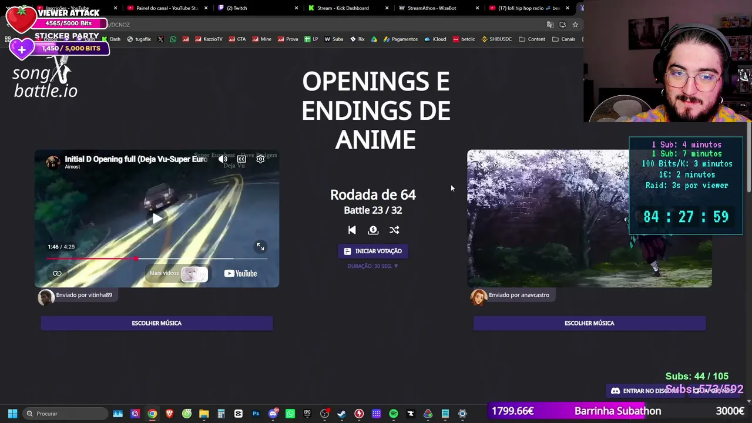Switch to lofi hip hop radio tab
Image resolution: width=752 pixels, height=423 pixels.
click(x=529, y=8)
